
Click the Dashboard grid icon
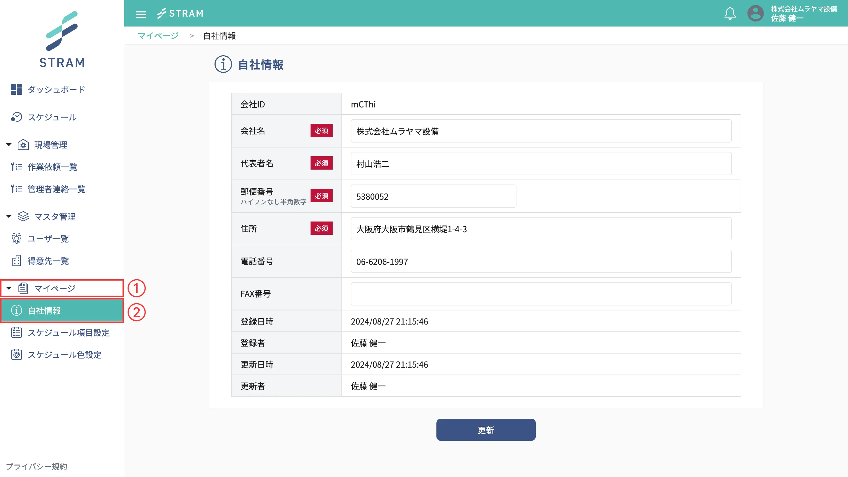[x=16, y=89]
